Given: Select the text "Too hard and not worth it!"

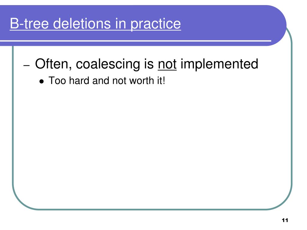Looking at the screenshot, I should coord(107,81).
